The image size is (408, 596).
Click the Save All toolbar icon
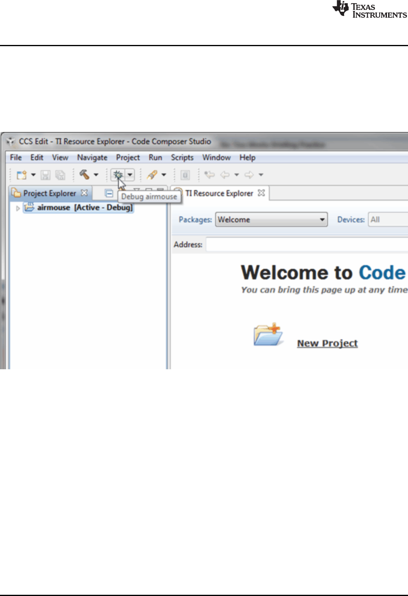tap(60, 175)
